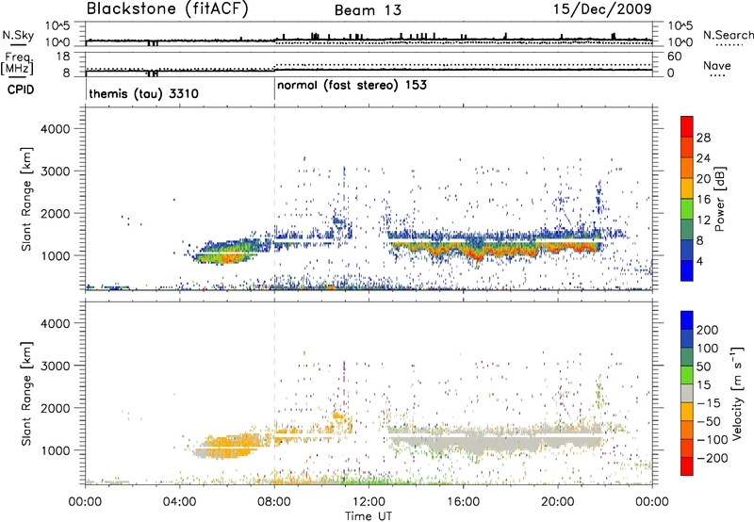Click the Velocity [m s⁻¹] colorbar label
The width and height of the screenshot is (754, 522).
(736, 393)
